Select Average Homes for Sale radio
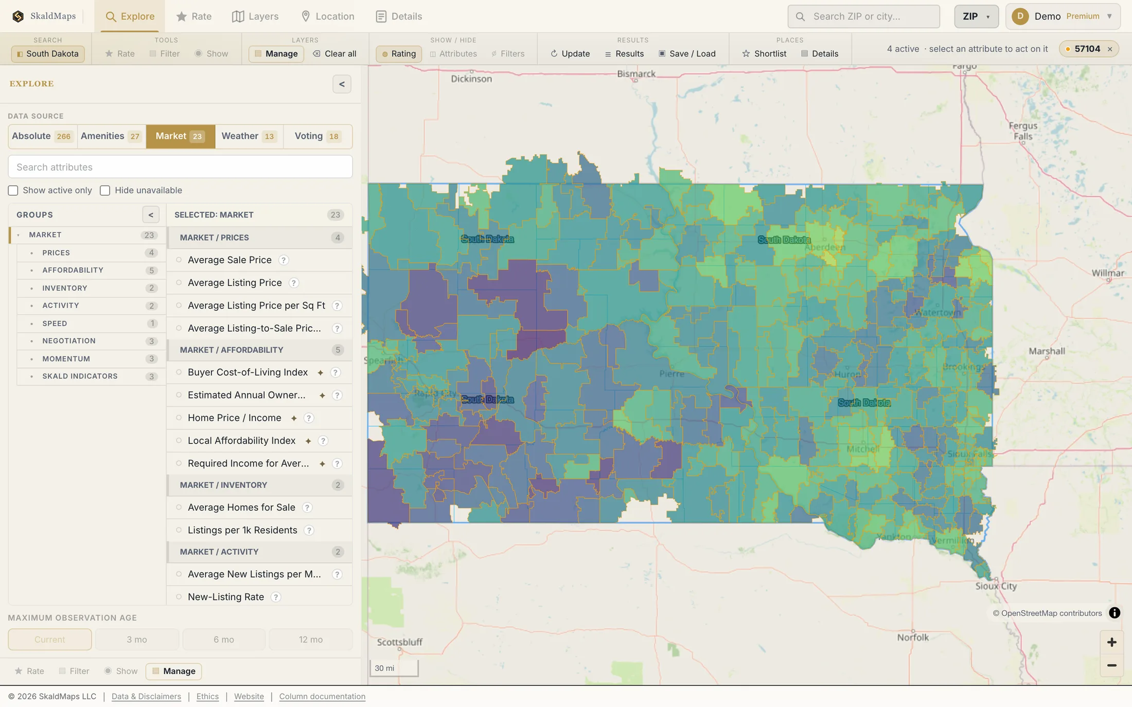 tap(179, 507)
